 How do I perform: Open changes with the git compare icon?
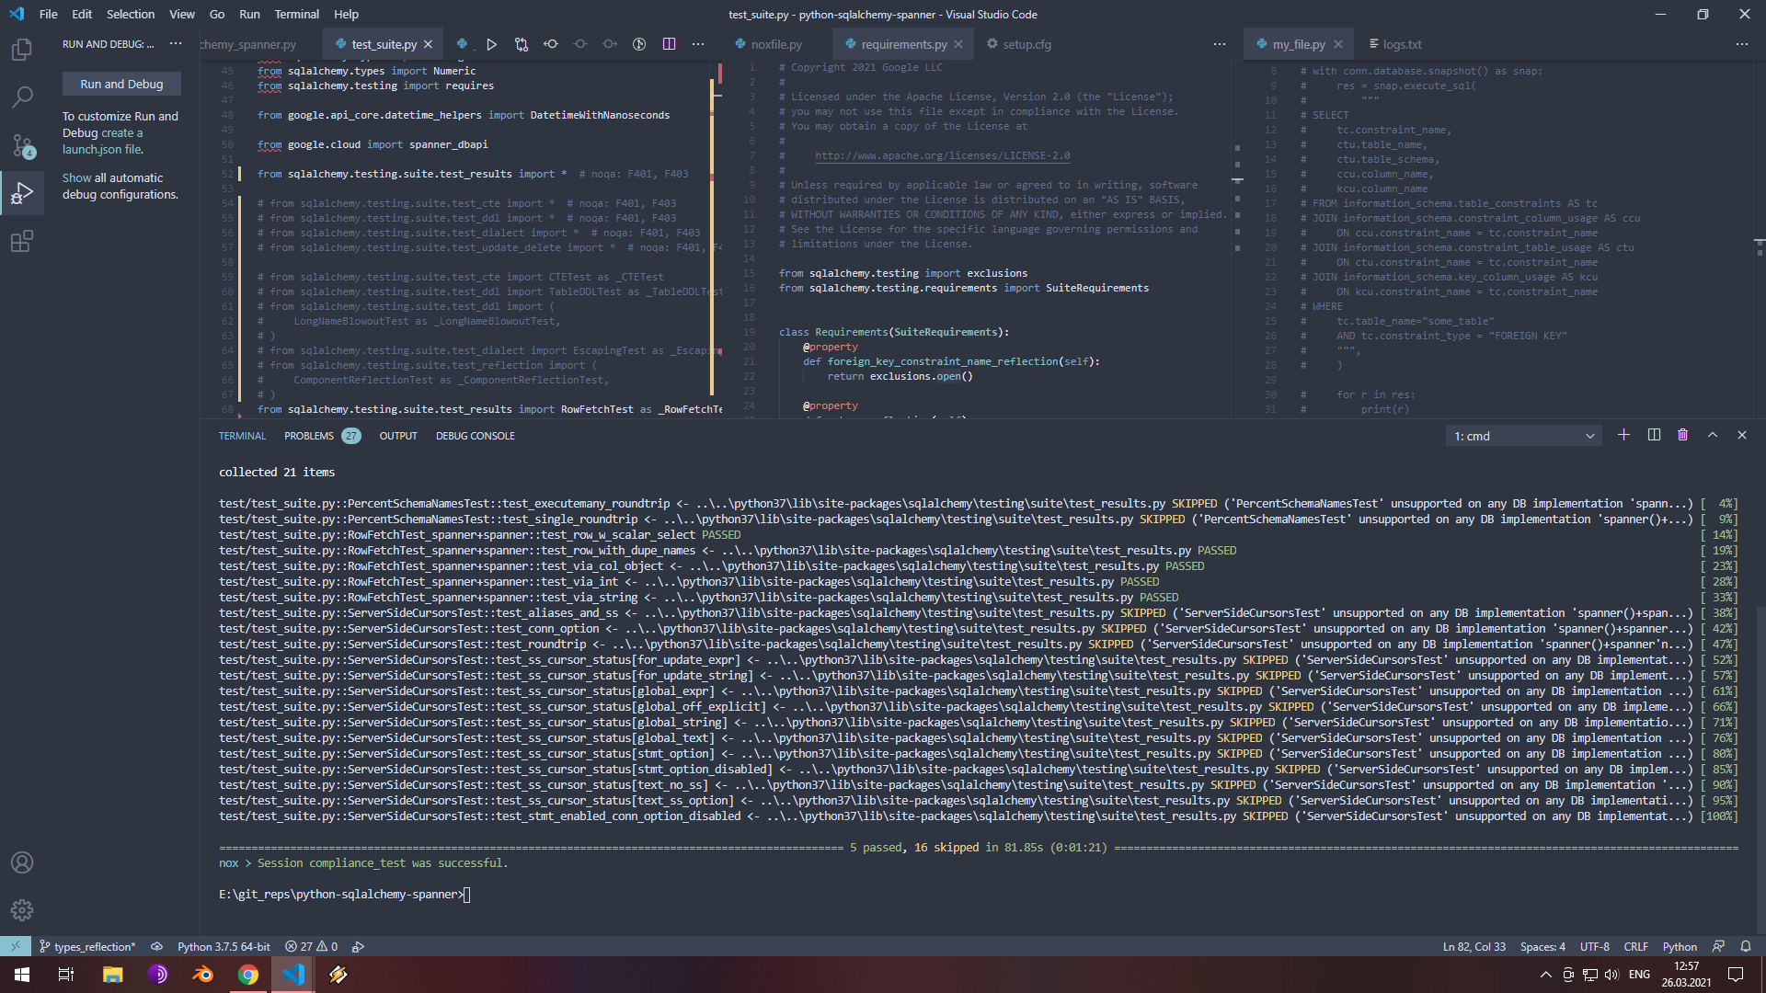522,44
